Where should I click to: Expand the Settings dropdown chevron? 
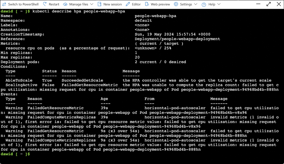pos(195,4)
